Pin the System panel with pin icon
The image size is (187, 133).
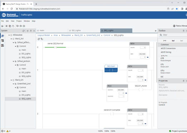[31, 31]
